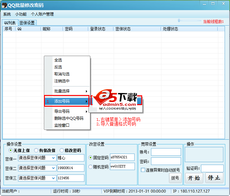Screen dimensions: 230x196
Task: Select the 固定密码 radio button
Action: 91,157
